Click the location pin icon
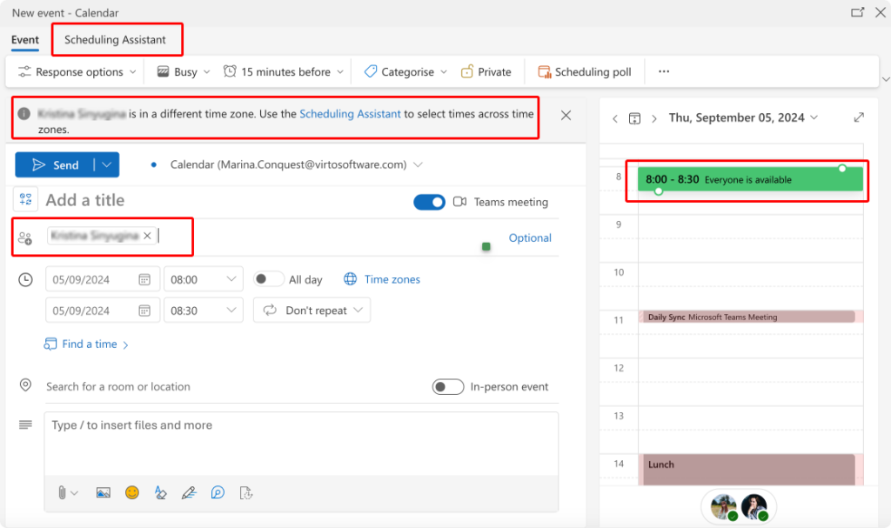 [25, 384]
